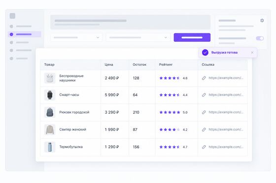Click the sweater product thumbnail

50,130
